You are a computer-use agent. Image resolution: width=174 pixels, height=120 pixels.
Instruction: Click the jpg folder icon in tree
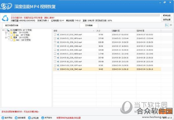(14, 35)
